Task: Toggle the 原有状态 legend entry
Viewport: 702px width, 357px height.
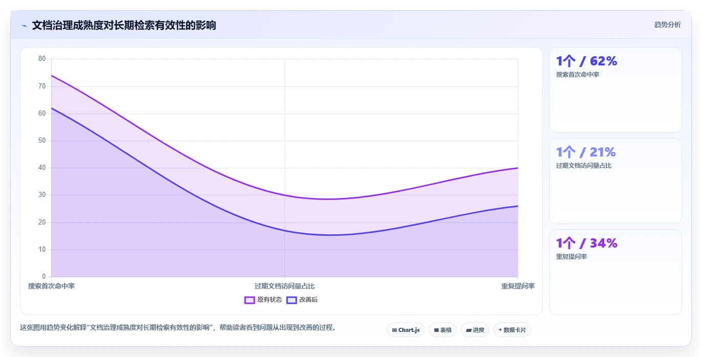Action: tap(263, 300)
